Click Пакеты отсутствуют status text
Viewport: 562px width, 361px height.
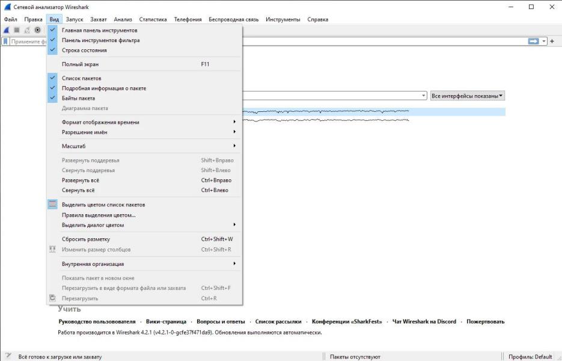[x=355, y=357]
